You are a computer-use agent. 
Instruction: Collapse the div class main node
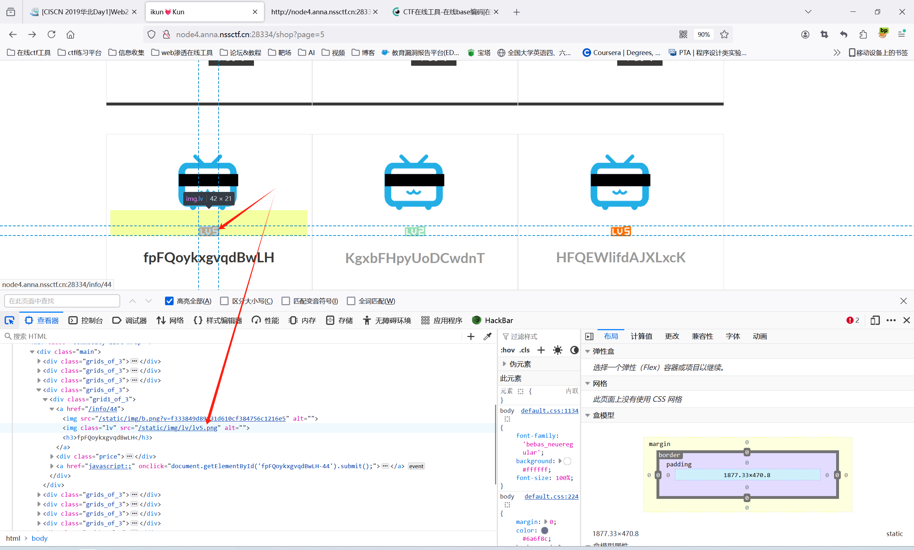[32, 352]
